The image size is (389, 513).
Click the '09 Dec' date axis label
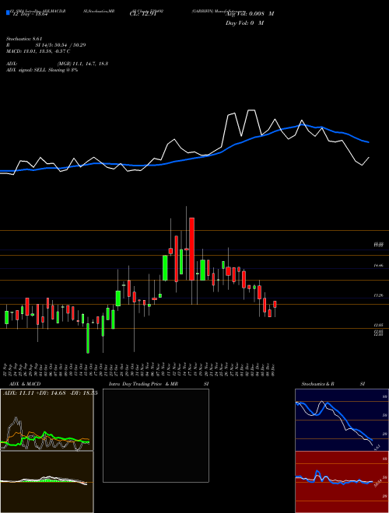[x=273, y=369]
